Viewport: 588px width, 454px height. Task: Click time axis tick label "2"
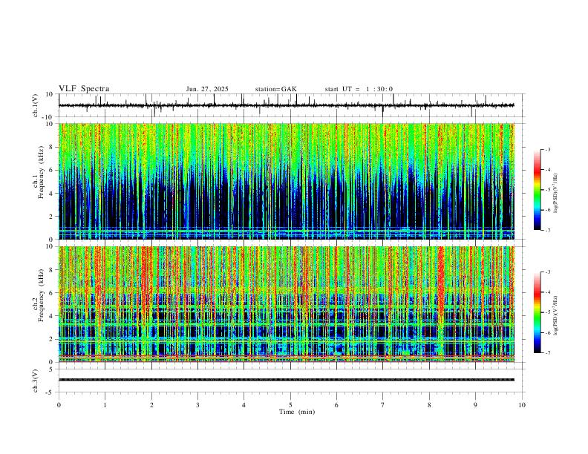coord(151,405)
